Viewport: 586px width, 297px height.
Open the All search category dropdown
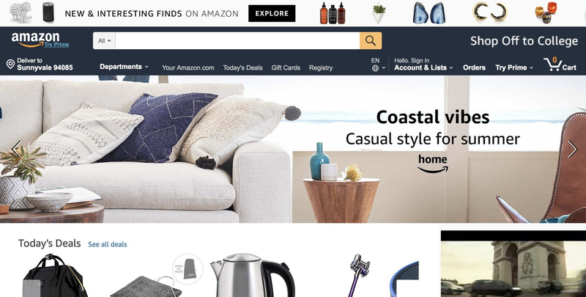tap(104, 41)
